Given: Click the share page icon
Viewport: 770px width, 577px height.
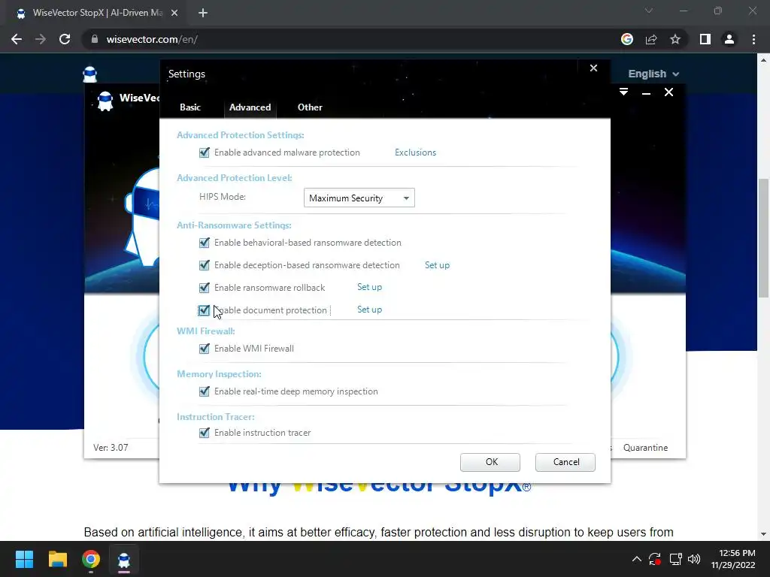Looking at the screenshot, I should (x=651, y=39).
